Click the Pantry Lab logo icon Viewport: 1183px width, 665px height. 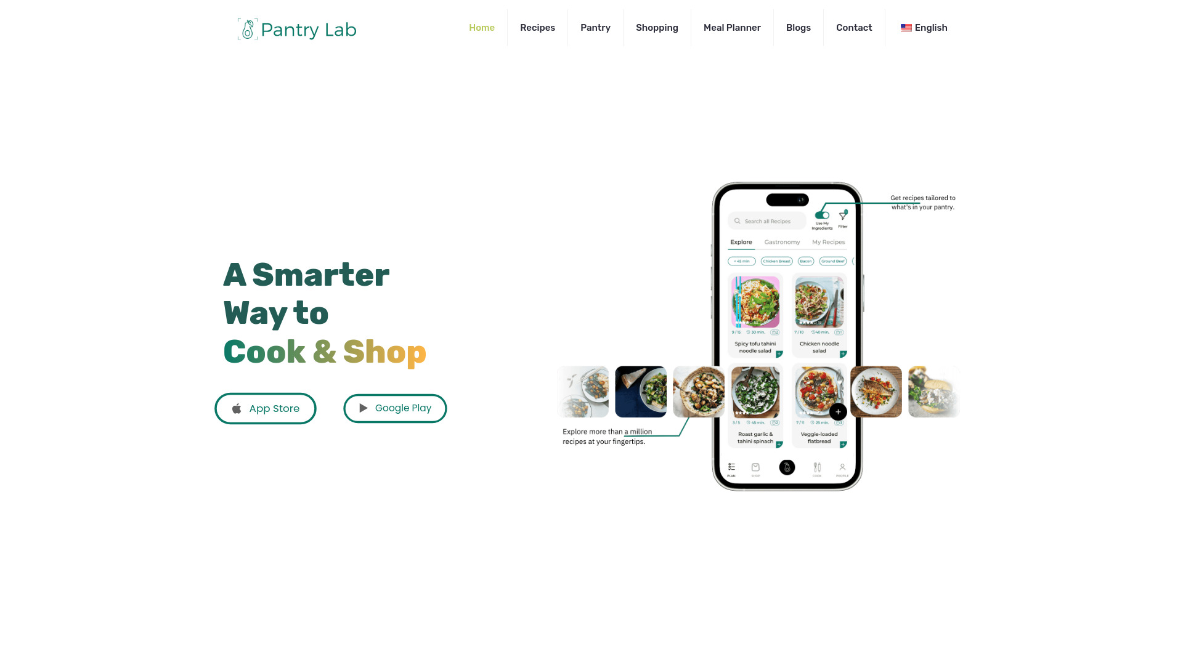click(x=247, y=28)
